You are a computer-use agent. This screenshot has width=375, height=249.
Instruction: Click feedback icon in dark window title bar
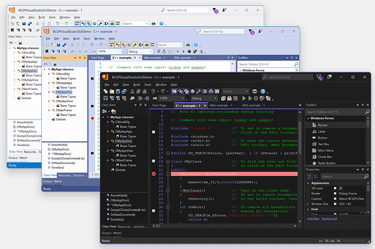(x=330, y=77)
